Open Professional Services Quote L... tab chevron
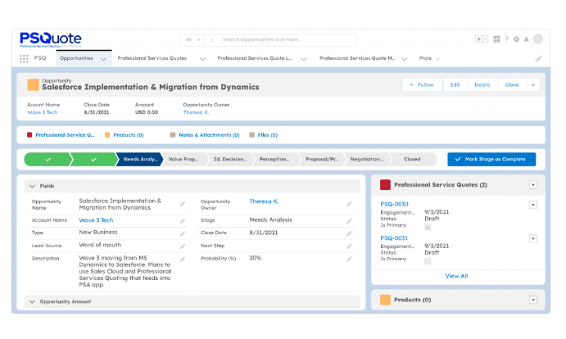This screenshot has height=339, width=566. 304,59
